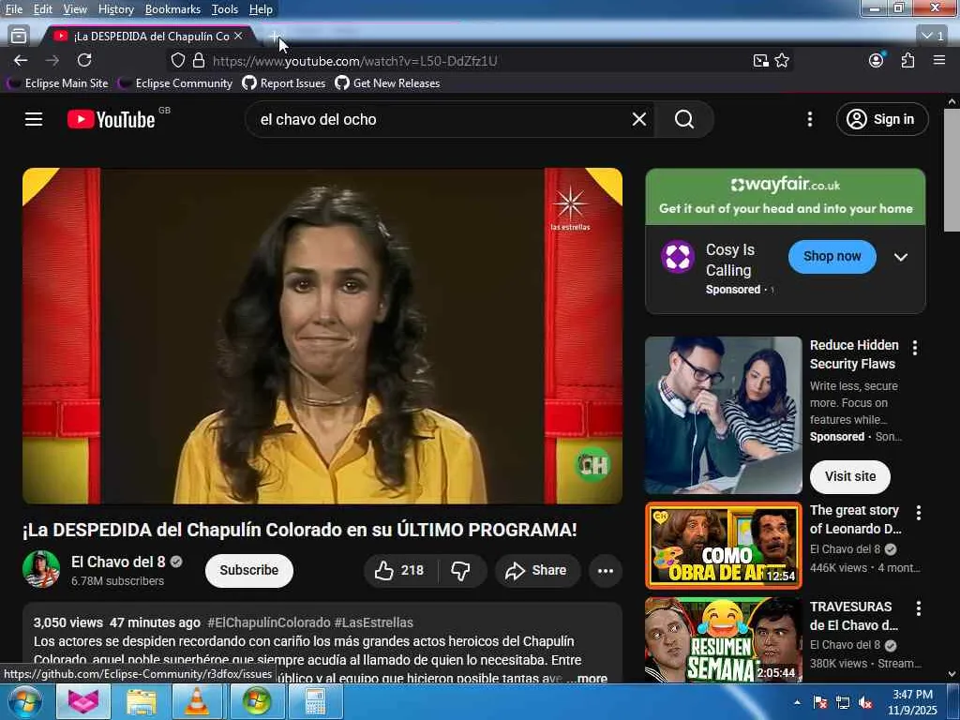Click the muted volume tray icon
Viewport: 960px width, 720px height.
865,703
